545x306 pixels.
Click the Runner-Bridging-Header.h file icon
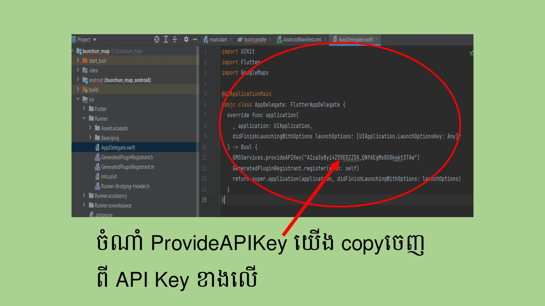click(x=97, y=186)
